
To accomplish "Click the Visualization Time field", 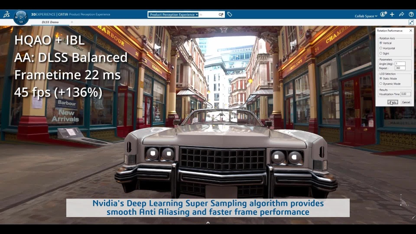I will 406,94.
